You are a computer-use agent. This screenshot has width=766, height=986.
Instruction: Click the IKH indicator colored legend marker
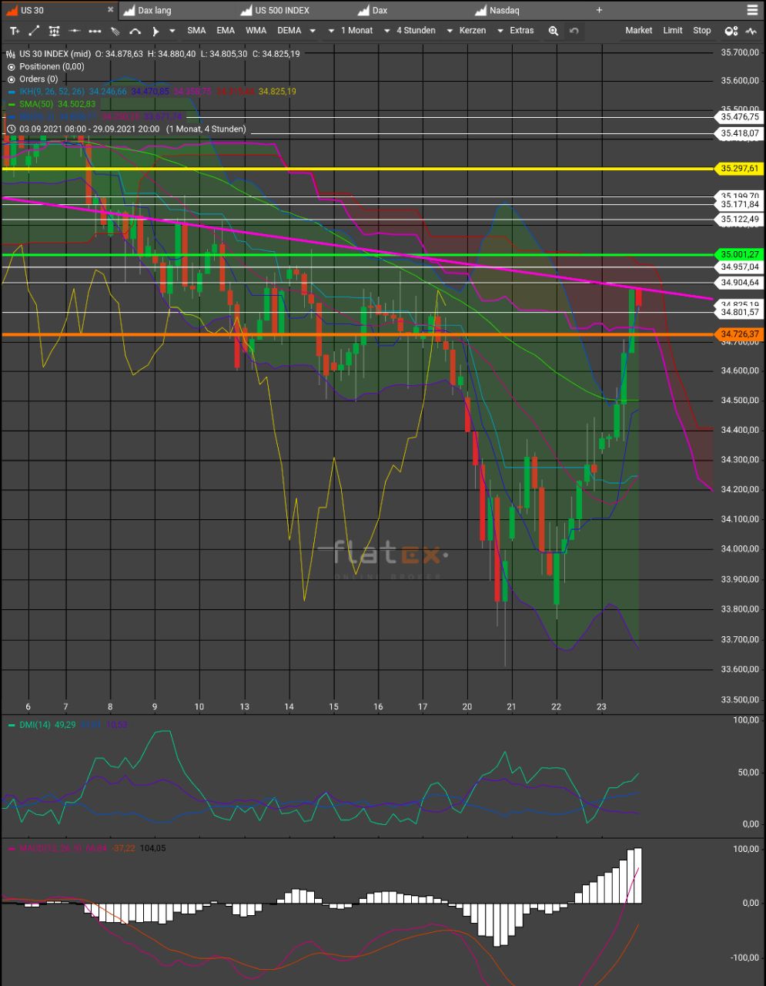pyautogui.click(x=11, y=91)
